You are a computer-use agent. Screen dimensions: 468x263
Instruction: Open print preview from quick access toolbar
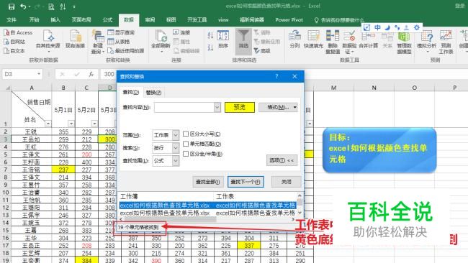(x=51, y=6)
